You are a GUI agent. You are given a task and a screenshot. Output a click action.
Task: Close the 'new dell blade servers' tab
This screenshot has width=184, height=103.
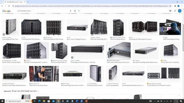[24, 2]
